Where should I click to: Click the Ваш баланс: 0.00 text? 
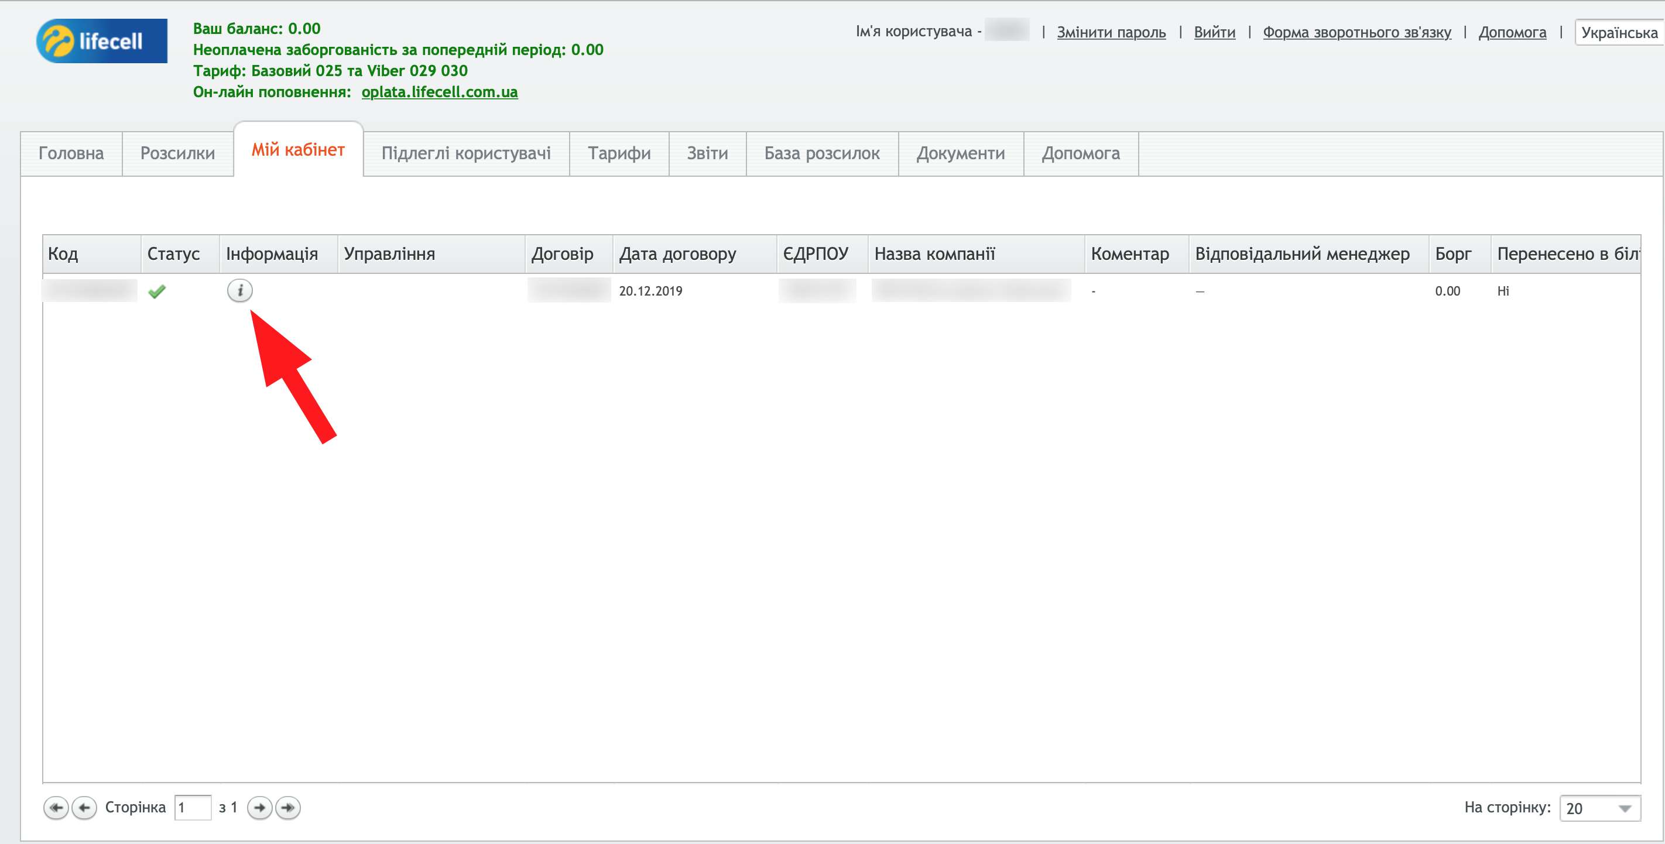click(256, 29)
